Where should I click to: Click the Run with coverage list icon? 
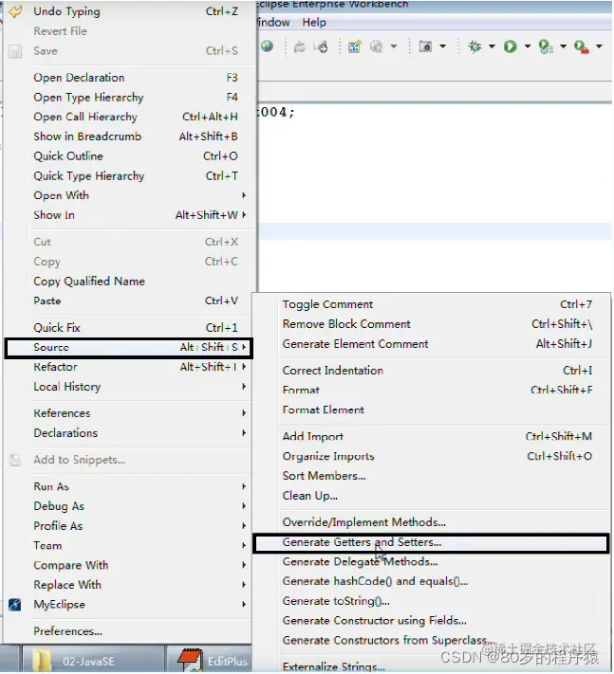(546, 46)
